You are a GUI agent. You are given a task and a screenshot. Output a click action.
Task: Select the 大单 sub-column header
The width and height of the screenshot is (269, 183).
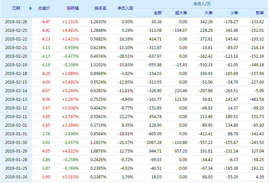click(208, 13)
